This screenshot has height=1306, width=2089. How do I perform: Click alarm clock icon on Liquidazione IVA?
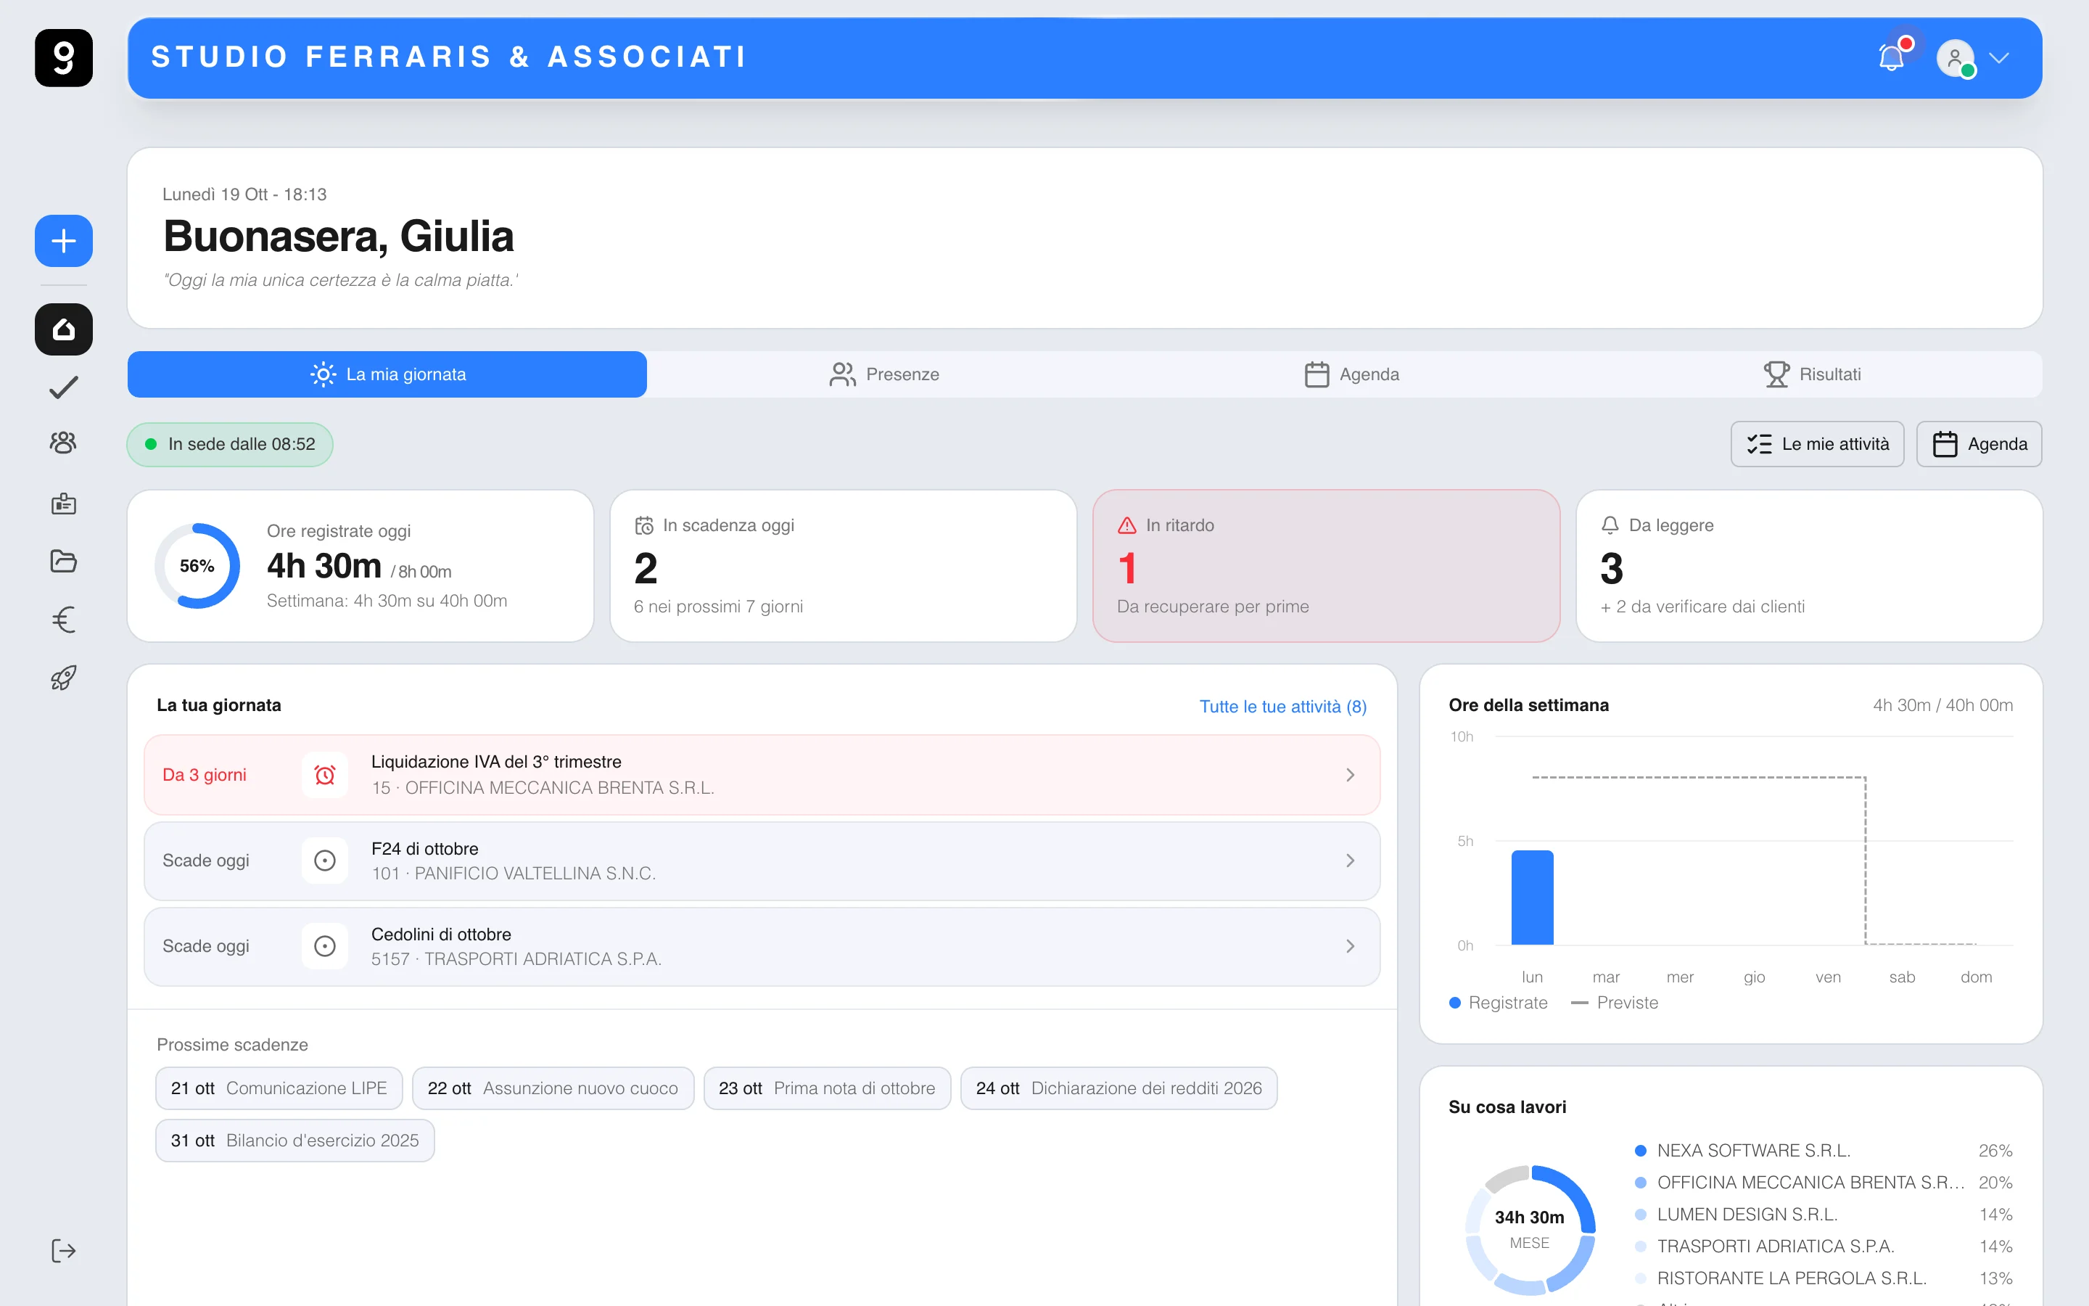coord(324,775)
